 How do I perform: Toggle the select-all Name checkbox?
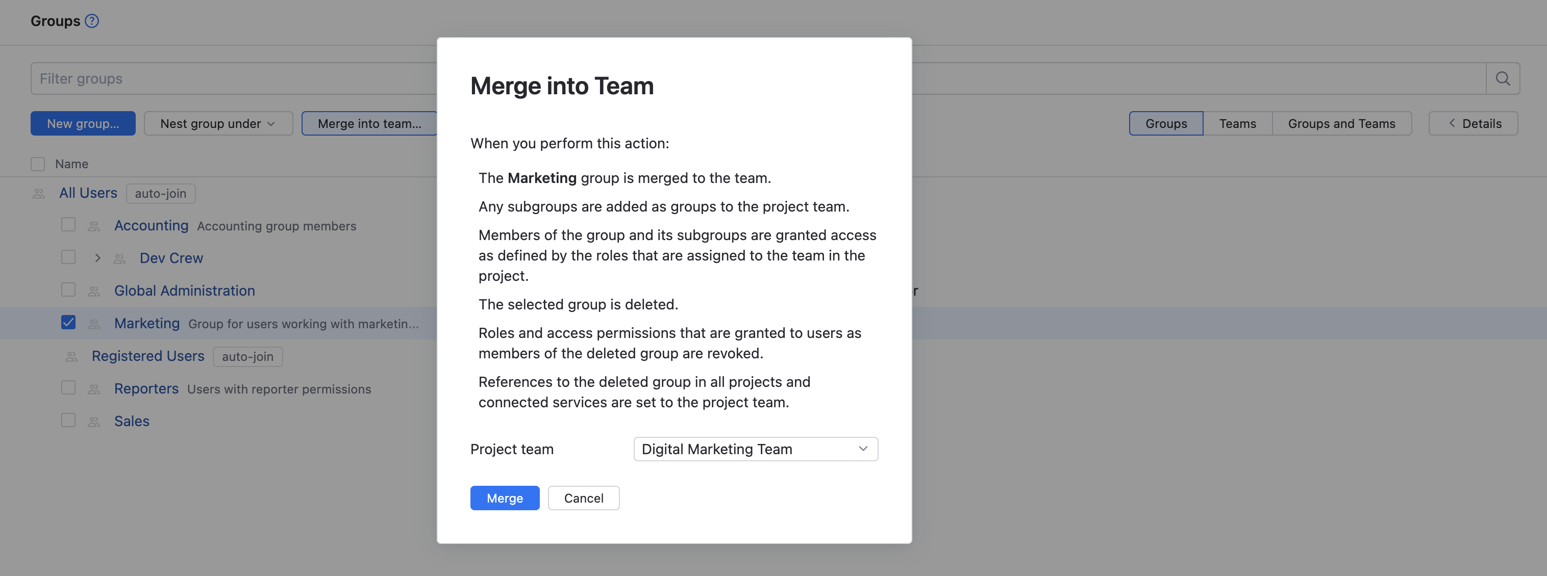38,164
